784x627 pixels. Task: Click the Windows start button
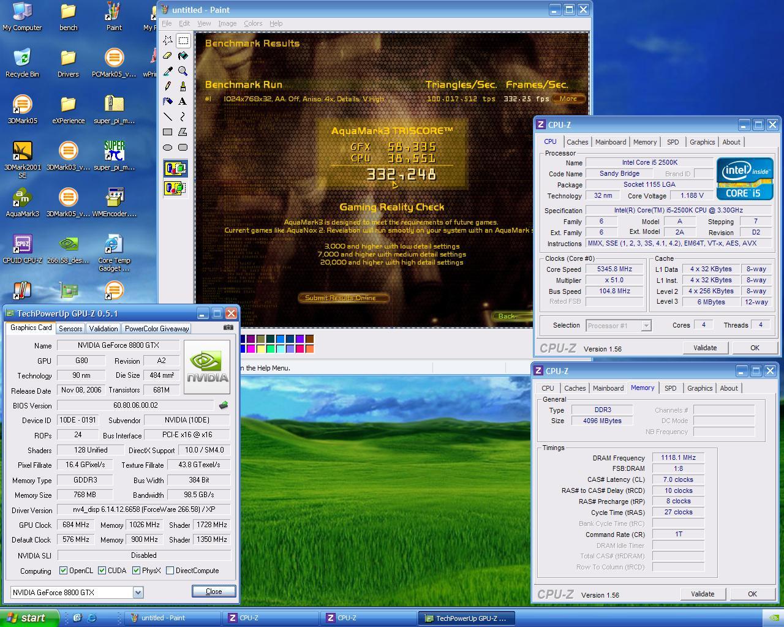pyautogui.click(x=29, y=618)
